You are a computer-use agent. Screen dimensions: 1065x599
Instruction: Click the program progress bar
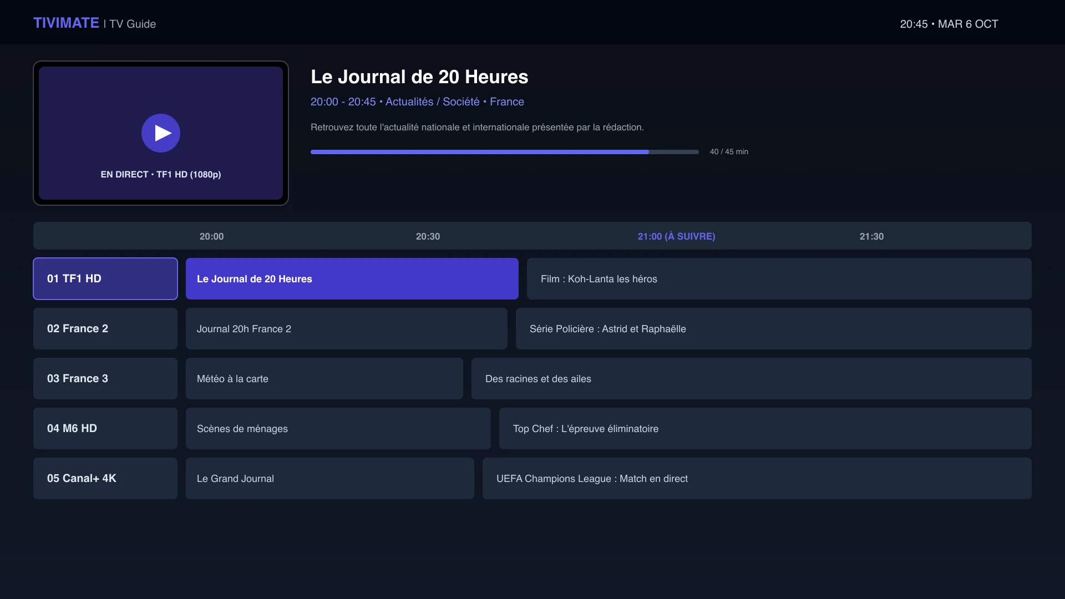coord(505,151)
